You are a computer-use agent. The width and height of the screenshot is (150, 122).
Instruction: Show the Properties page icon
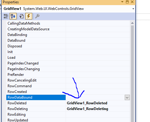(21, 16)
